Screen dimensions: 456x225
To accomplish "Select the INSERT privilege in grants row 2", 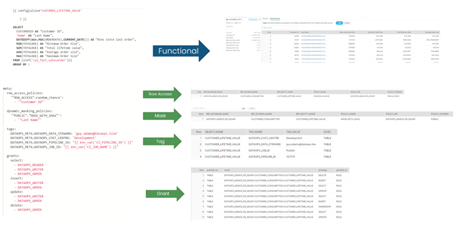I will coord(322,180).
